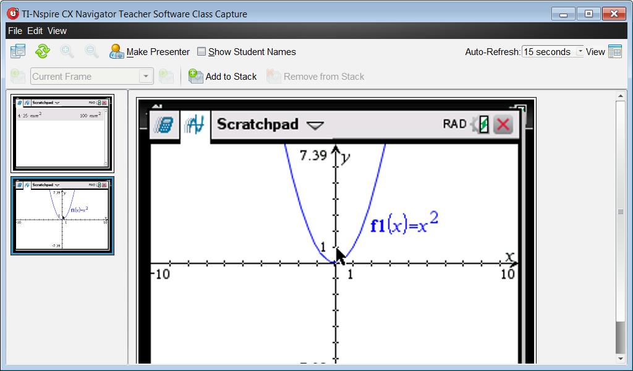The width and height of the screenshot is (633, 371).
Task: Click the zoom out magnifier icon
Action: click(91, 51)
